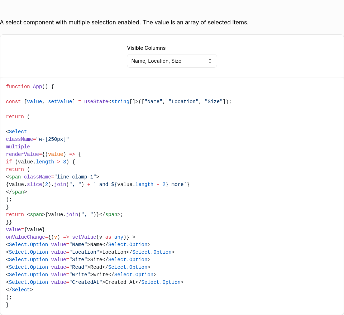Click the useState const declaration line
Screen dimensions: 344x315
(x=119, y=102)
